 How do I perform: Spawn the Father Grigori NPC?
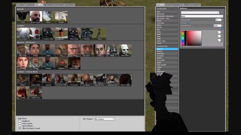pyautogui.click(x=36, y=17)
